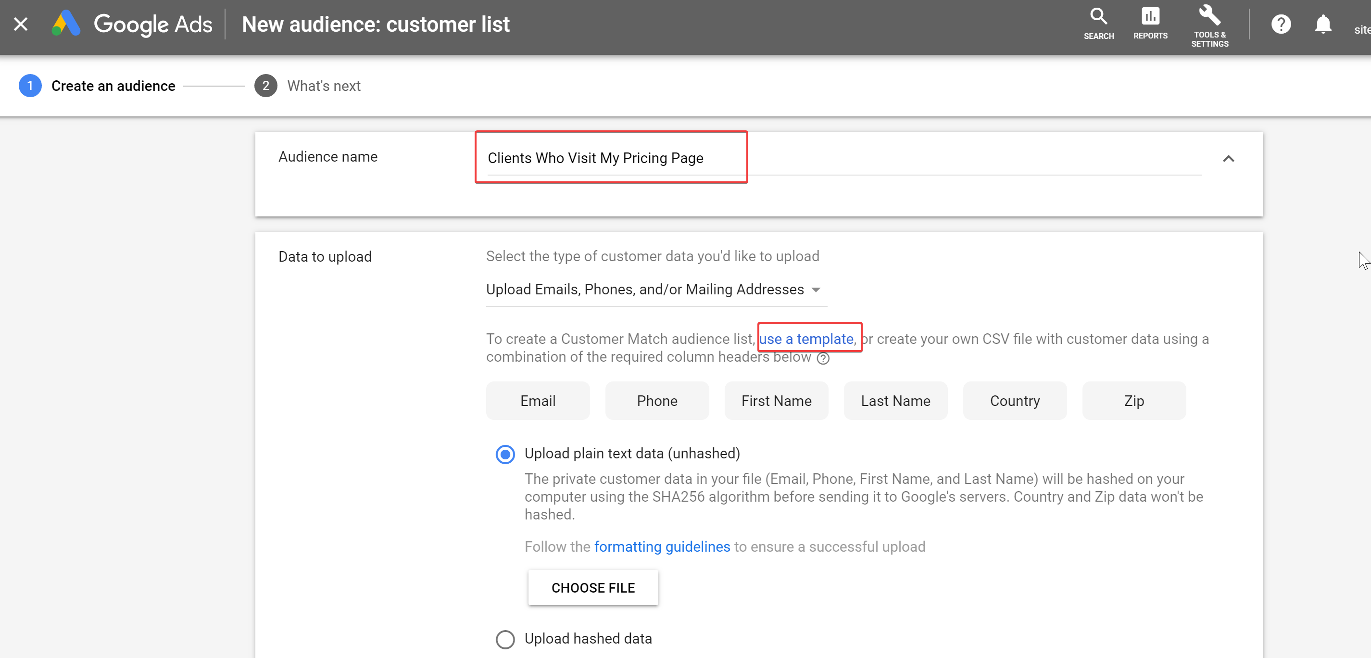Screen dimensions: 1371x658
Task: Select Upload hashed data option
Action: (505, 639)
